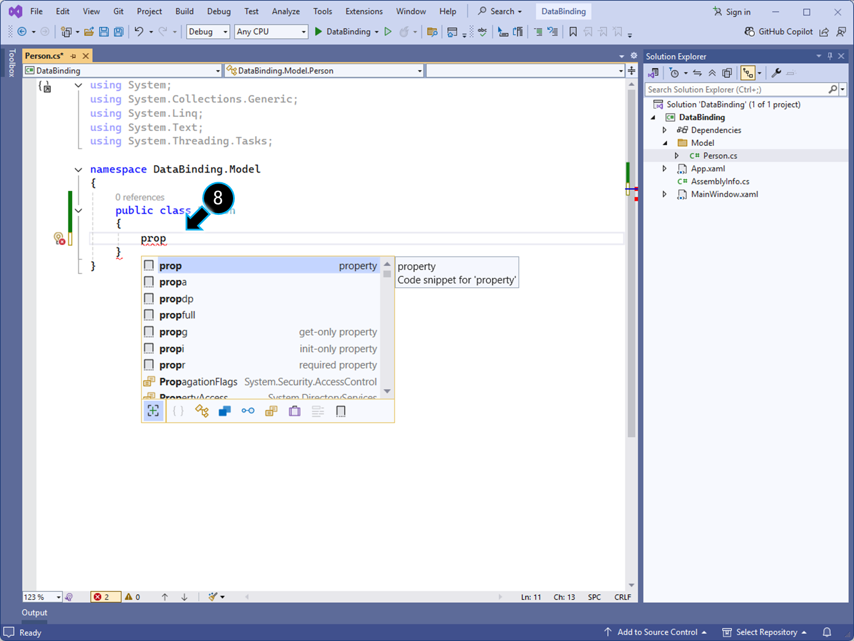Click Start Without Debugging outline play icon
854x641 pixels.
tap(388, 32)
